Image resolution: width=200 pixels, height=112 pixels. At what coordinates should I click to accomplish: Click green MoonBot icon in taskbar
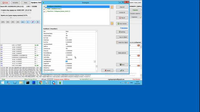click(60, 83)
